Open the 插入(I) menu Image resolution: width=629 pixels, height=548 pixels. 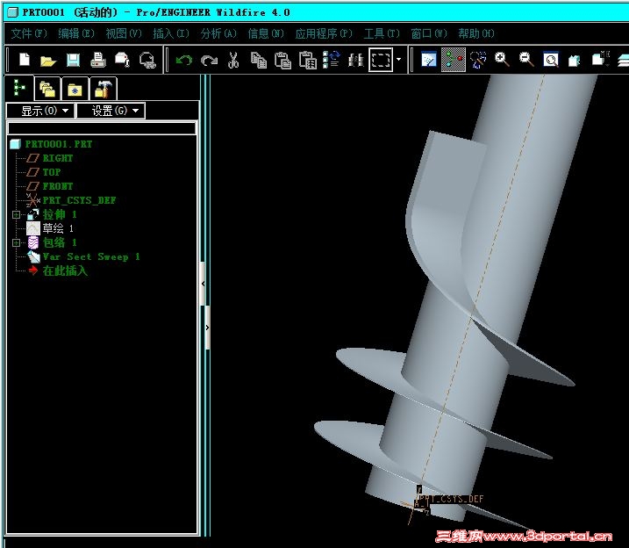(171, 33)
